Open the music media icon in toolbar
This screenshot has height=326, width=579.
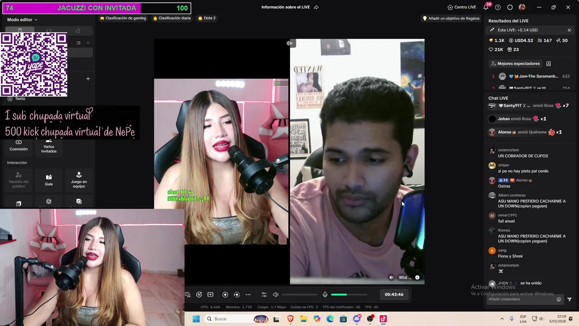pyautogui.click(x=188, y=295)
